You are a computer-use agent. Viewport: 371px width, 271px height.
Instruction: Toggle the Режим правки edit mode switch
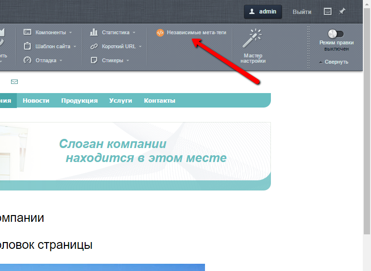pos(335,34)
